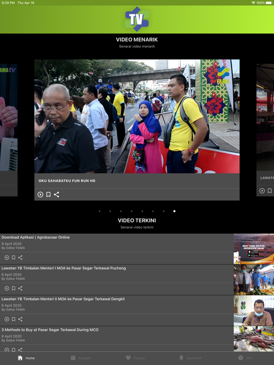This screenshot has height=365, width=274.
Task: Select the active eighth carousel page dot
Action: [174, 211]
